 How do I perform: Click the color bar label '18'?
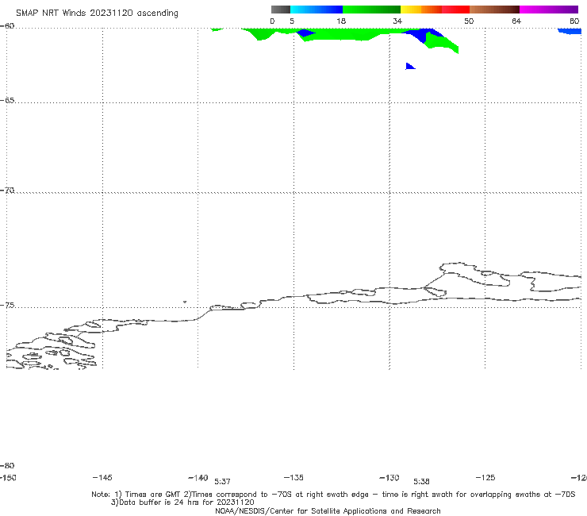341,21
